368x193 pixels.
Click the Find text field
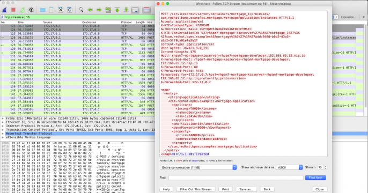(236, 177)
